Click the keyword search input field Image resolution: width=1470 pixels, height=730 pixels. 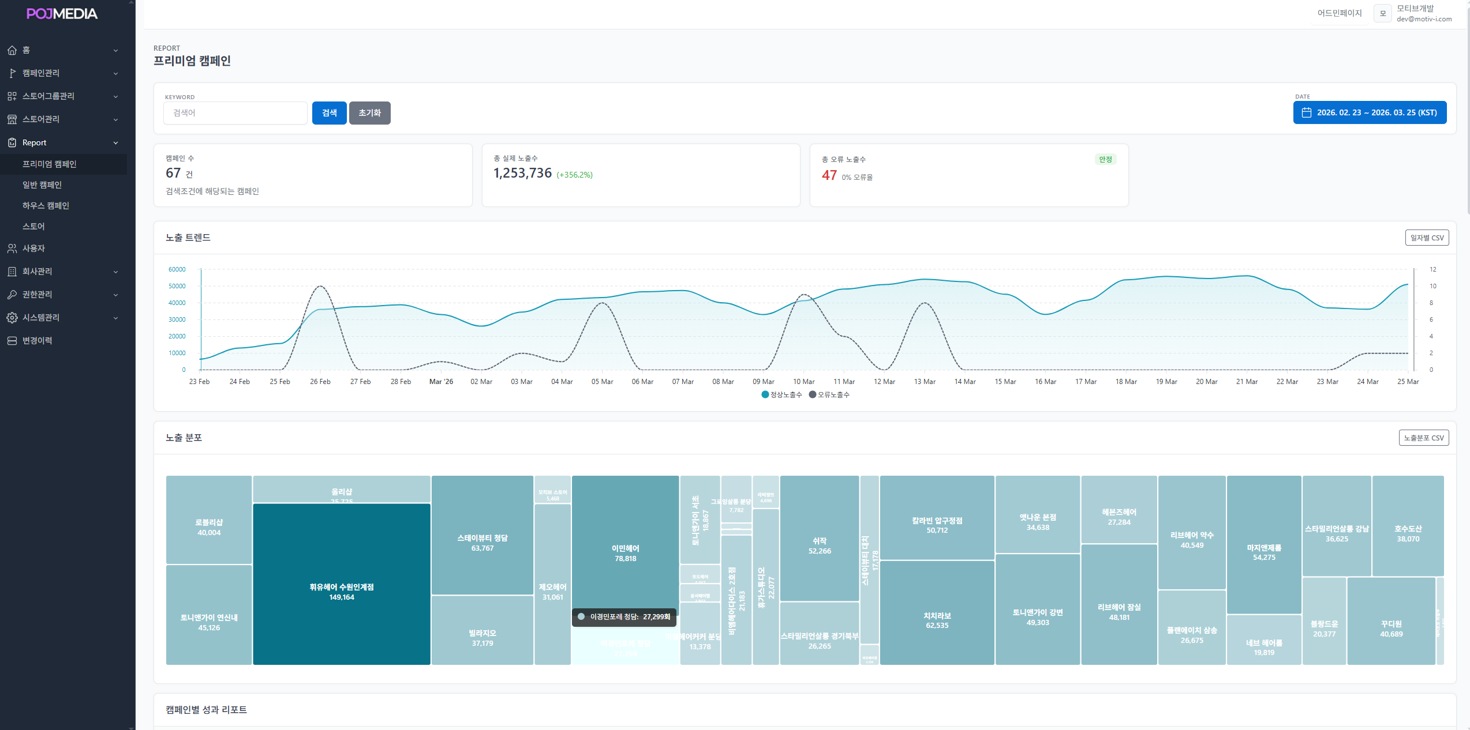(x=235, y=113)
